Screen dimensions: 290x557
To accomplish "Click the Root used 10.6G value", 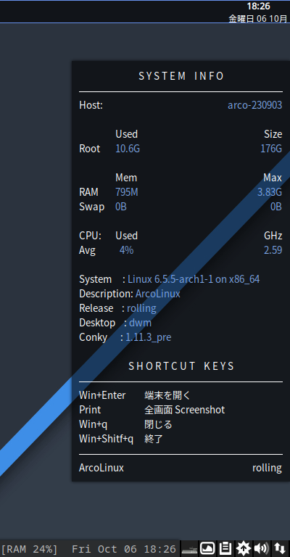I will pos(128,149).
